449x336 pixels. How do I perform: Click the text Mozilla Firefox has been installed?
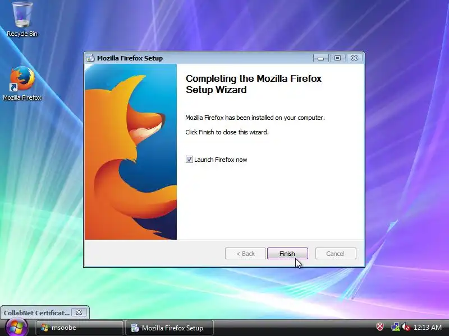tap(255, 118)
